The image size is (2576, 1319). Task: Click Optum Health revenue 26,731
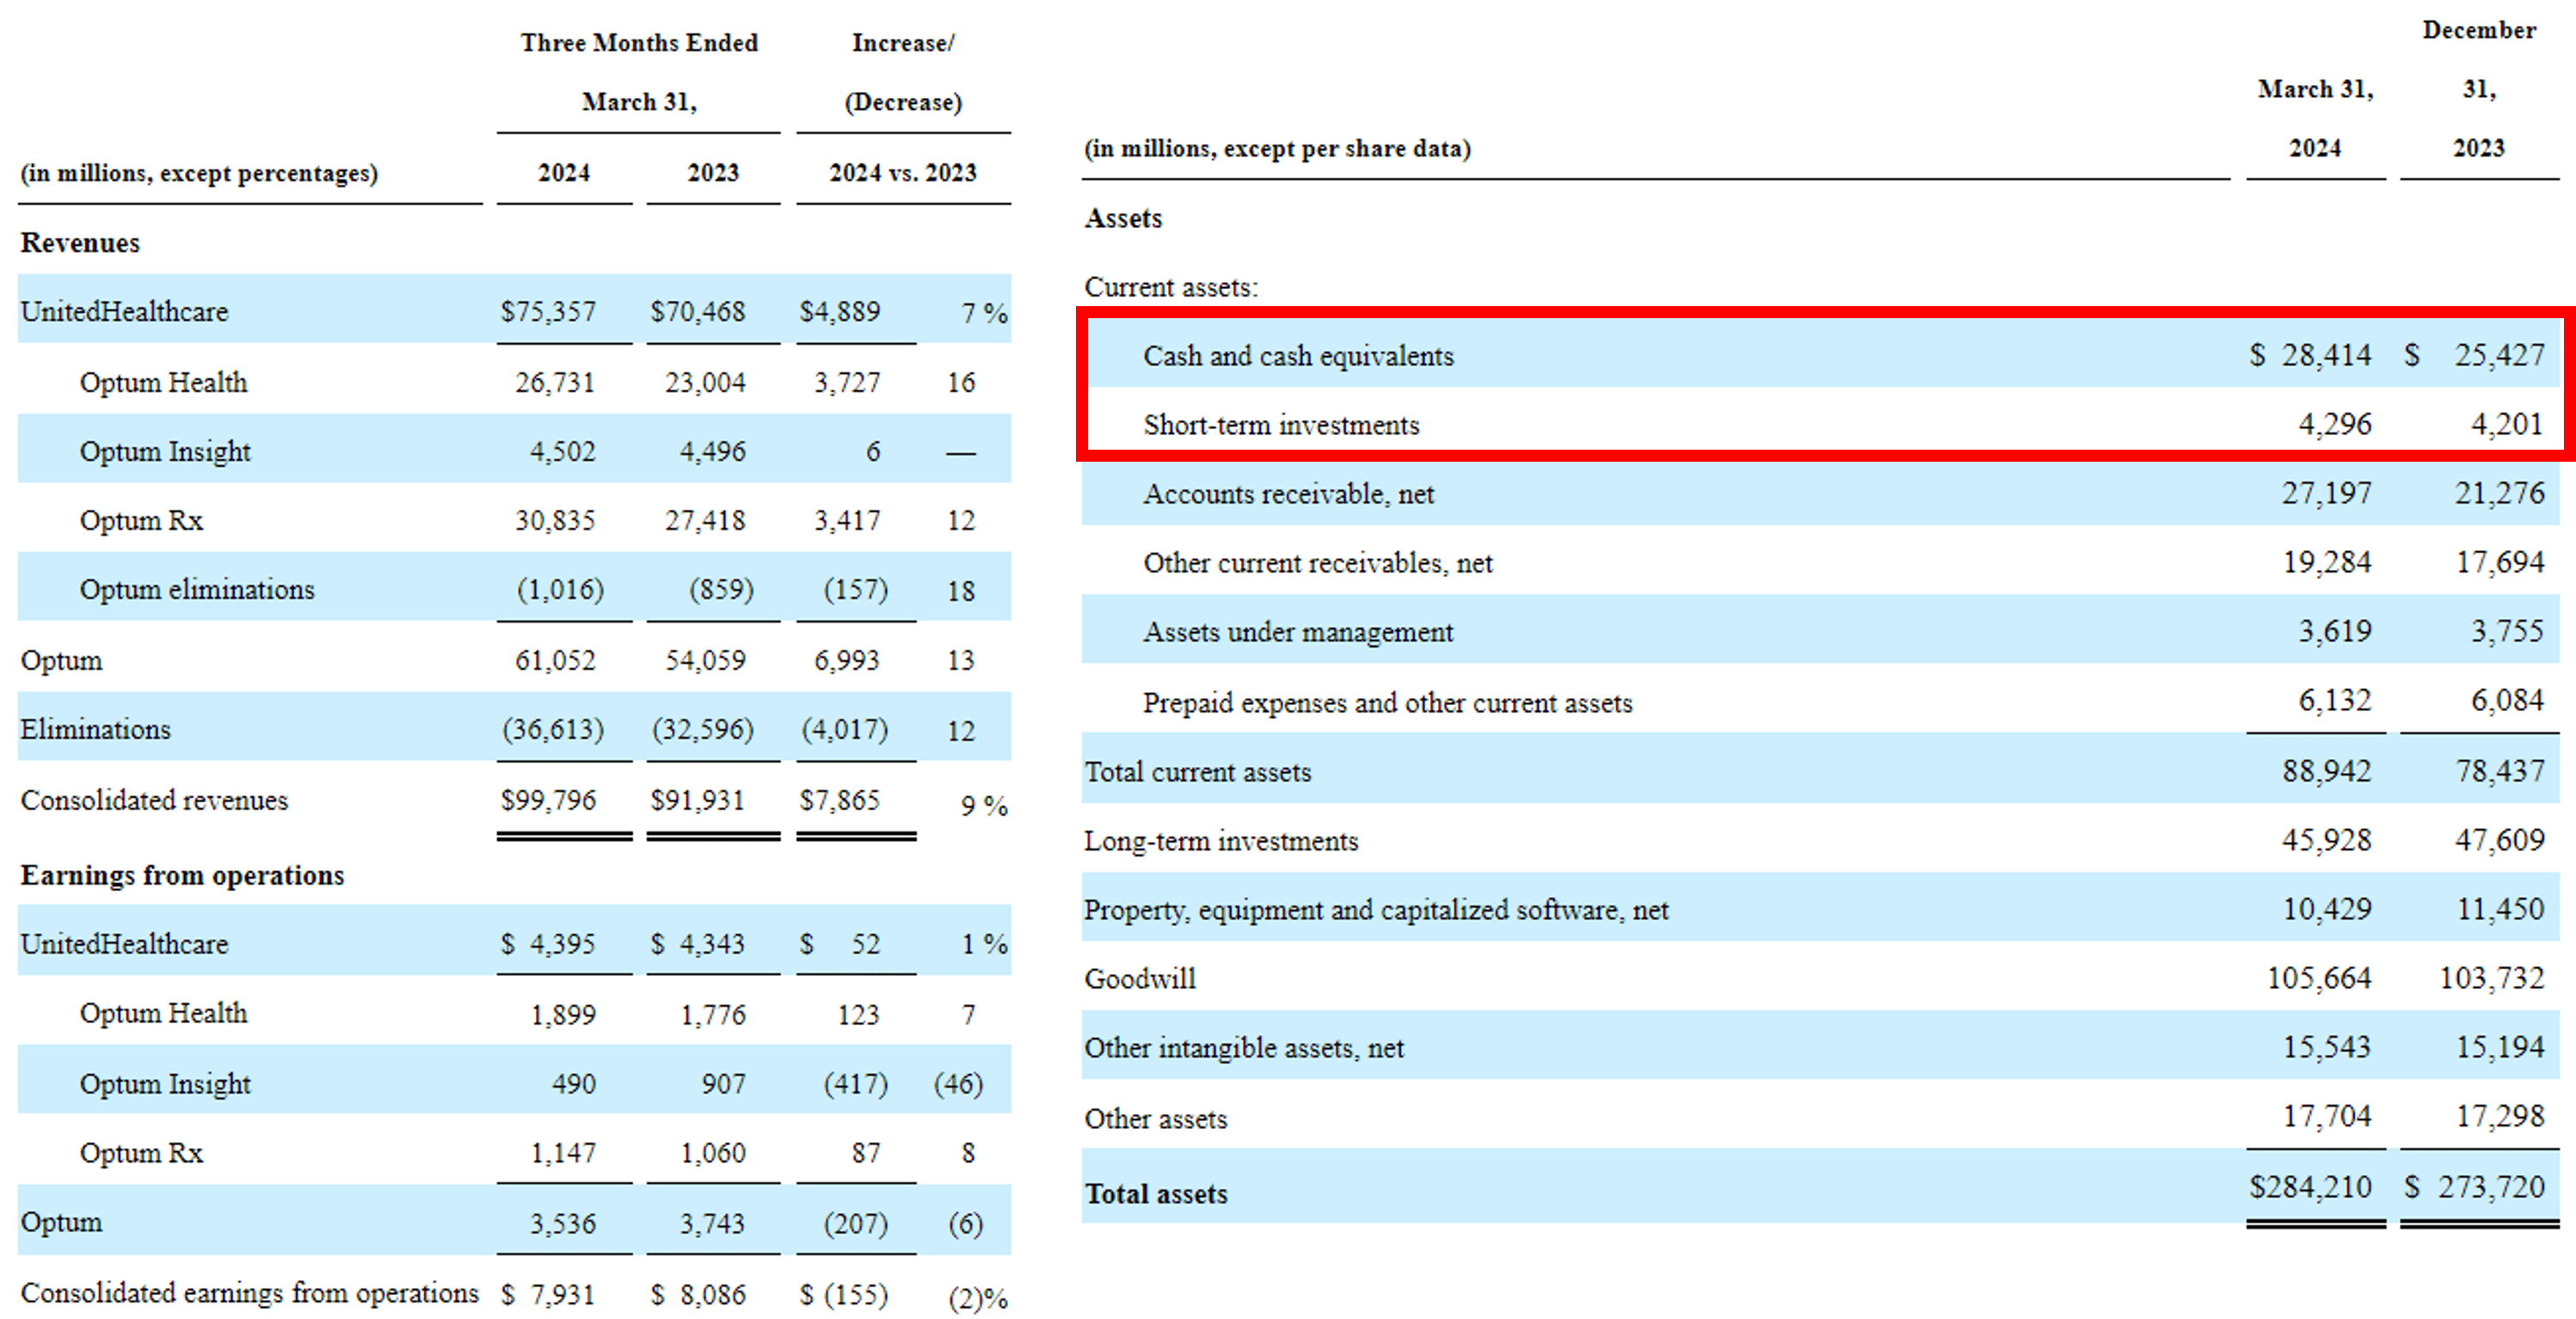click(x=555, y=382)
